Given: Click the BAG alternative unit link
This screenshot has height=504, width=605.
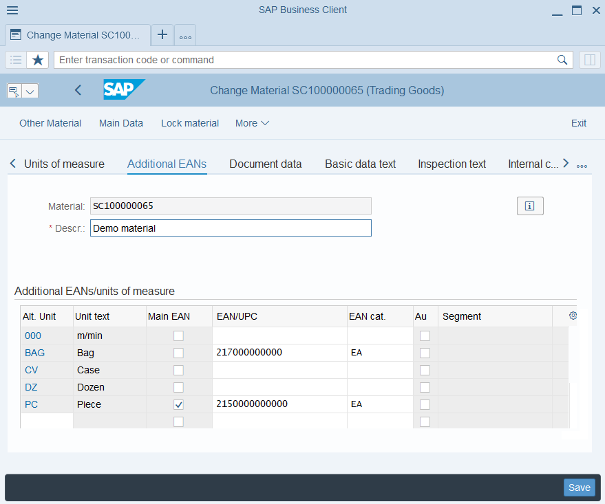Looking at the screenshot, I should coord(34,353).
